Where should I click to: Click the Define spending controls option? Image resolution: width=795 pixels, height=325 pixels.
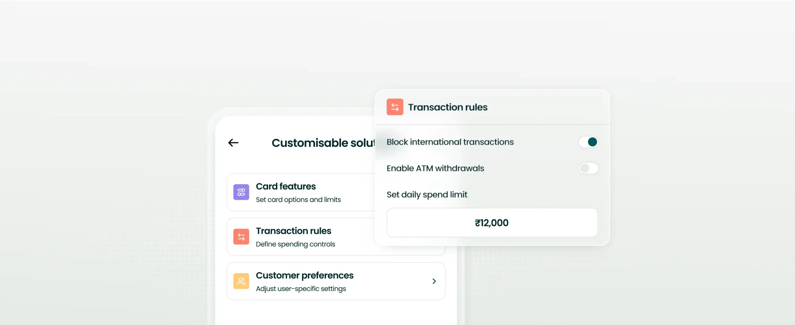(x=295, y=244)
